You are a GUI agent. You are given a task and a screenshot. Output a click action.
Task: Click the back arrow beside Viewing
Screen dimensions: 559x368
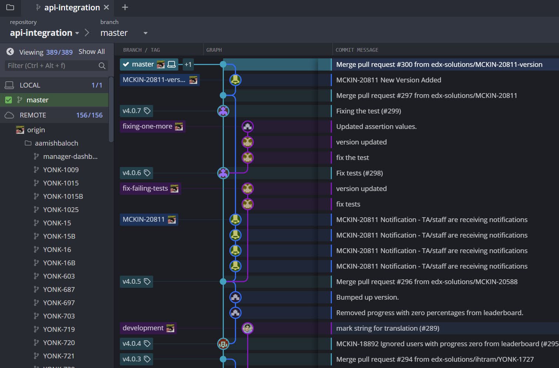click(10, 52)
